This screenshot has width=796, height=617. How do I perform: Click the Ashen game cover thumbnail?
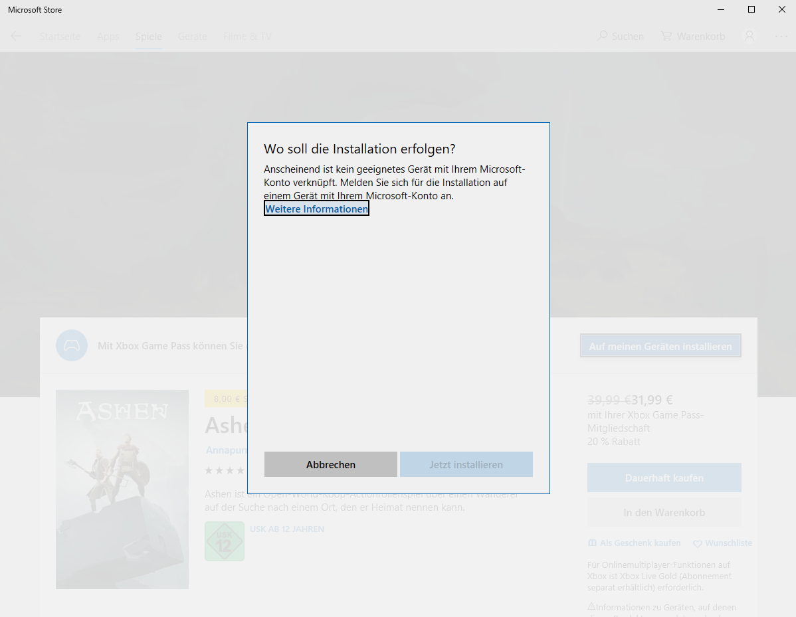pos(122,489)
